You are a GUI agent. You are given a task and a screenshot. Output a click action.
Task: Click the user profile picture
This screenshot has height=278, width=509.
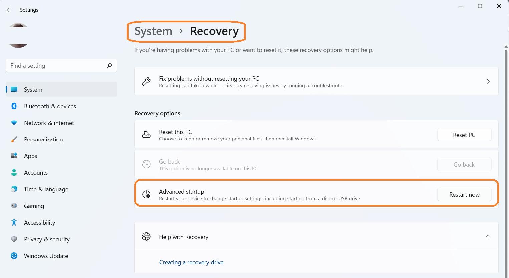[18, 35]
